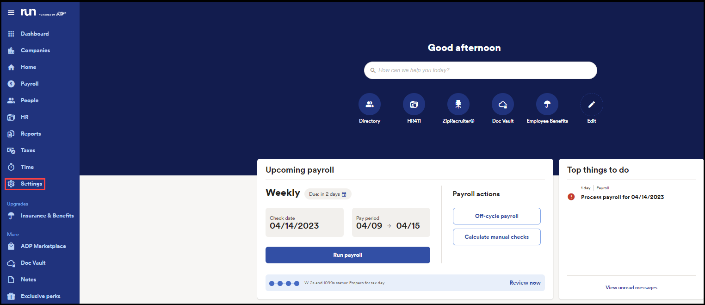Image resolution: width=705 pixels, height=305 pixels.
Task: Launch the ZipRecruiter shortcut icon
Action: pyautogui.click(x=458, y=105)
